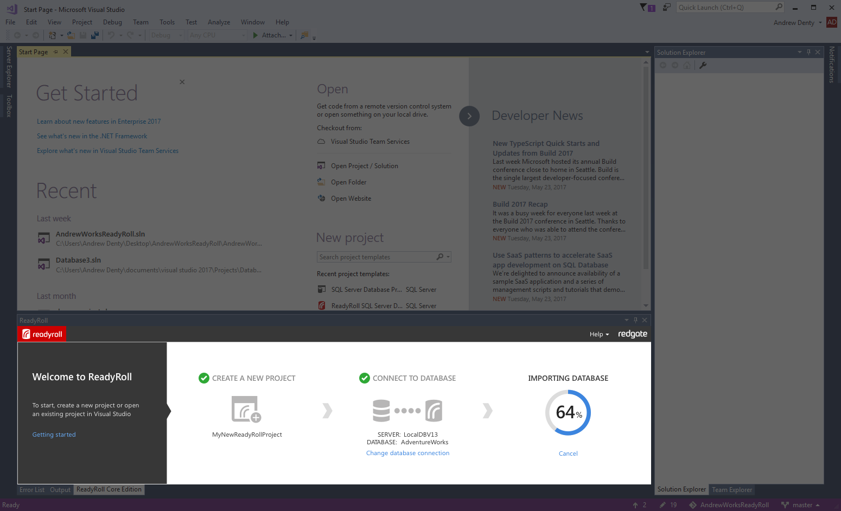Cancel the database import

[x=568, y=453]
